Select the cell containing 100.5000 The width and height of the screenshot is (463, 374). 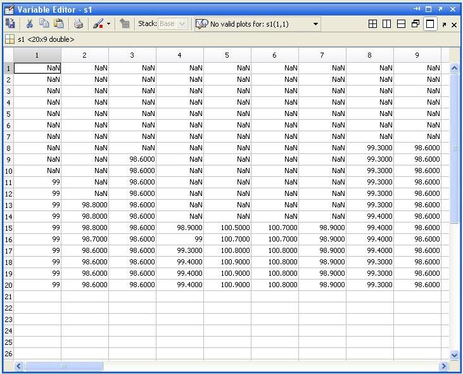click(x=227, y=228)
